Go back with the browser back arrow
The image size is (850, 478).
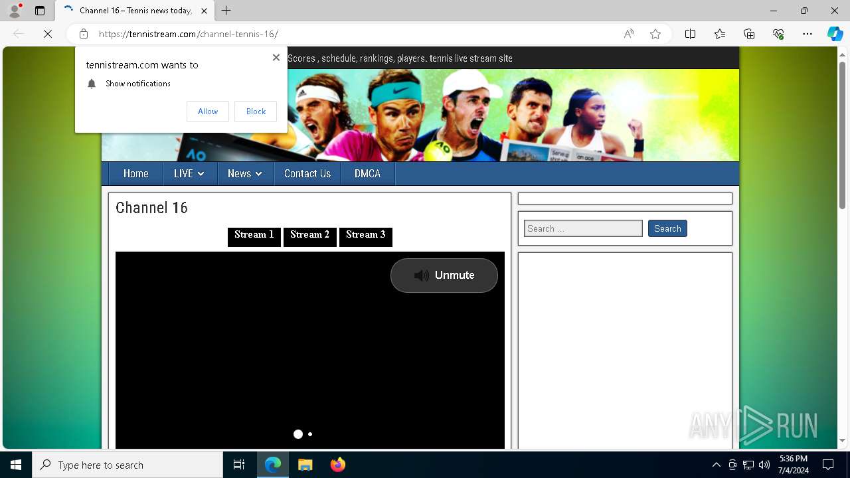pyautogui.click(x=19, y=34)
